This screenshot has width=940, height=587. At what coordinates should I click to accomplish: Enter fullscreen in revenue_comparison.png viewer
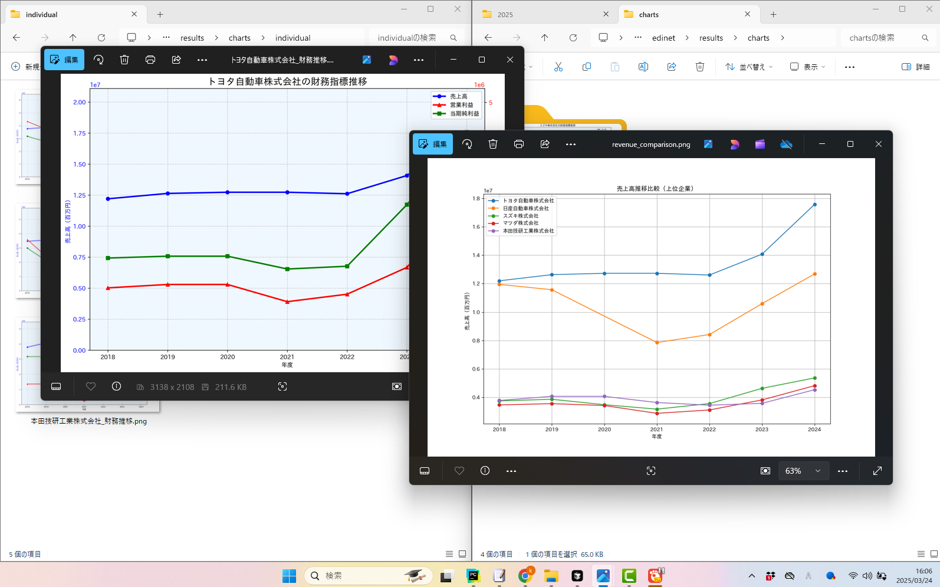877,471
